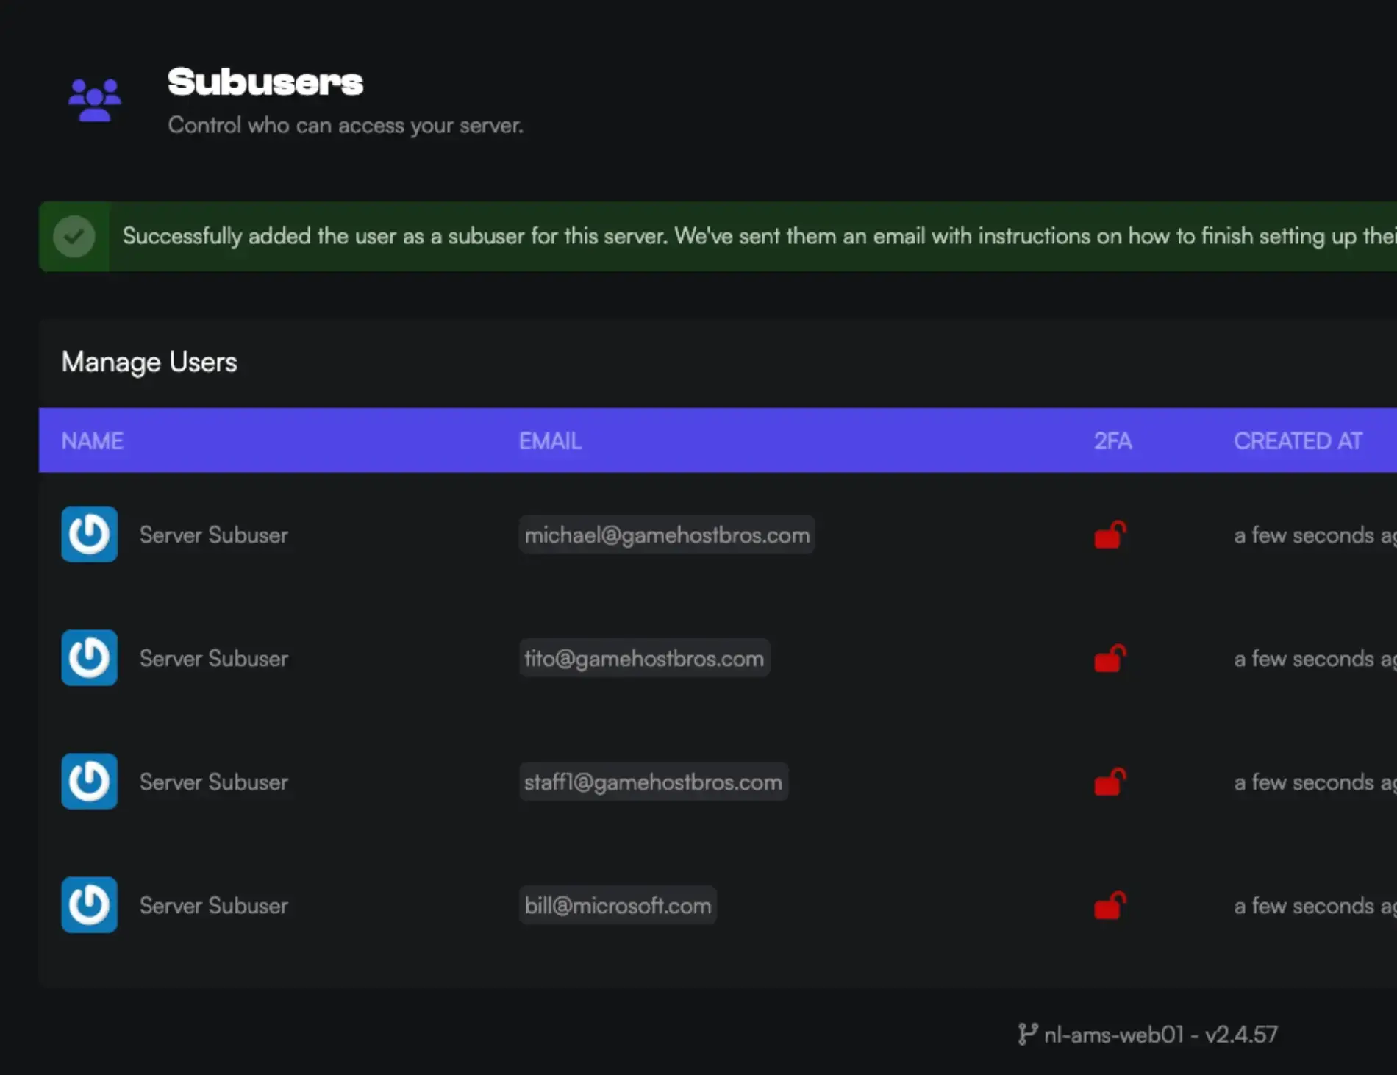Image resolution: width=1397 pixels, height=1075 pixels.
Task: Toggle 2FA status for staff1@gamehostbros.com
Action: click(x=1110, y=782)
